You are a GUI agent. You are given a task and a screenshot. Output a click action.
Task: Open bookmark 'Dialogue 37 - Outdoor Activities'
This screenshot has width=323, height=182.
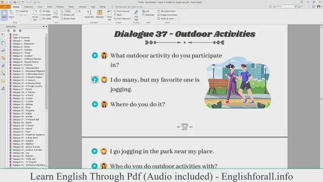tap(27, 150)
